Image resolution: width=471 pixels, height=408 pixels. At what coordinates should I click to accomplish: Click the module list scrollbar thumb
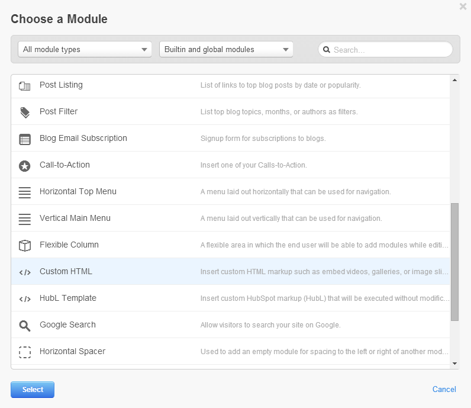click(455, 262)
